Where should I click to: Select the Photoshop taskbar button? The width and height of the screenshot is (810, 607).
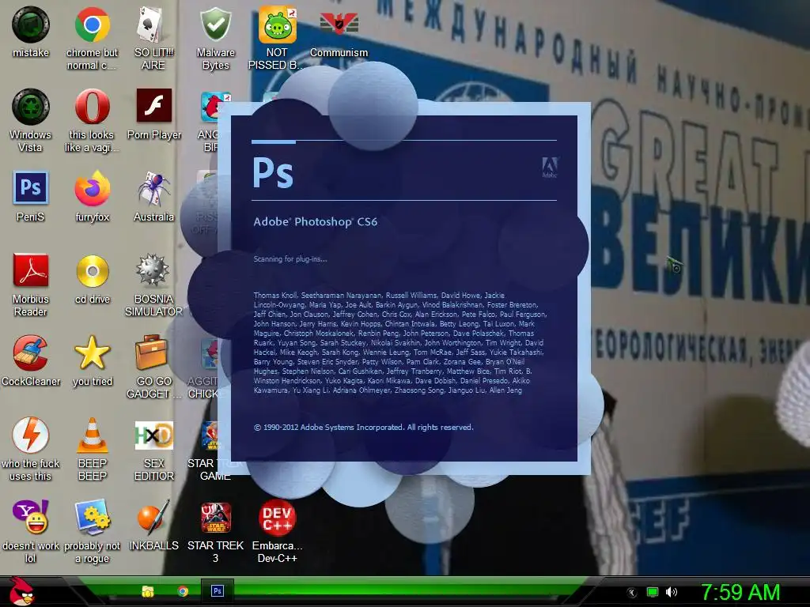coord(218,591)
